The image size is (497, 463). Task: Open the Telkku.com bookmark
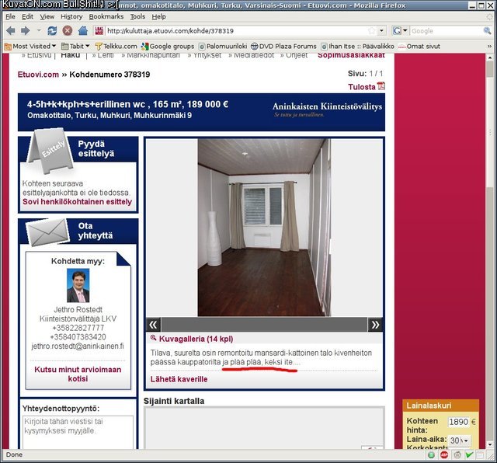(x=116, y=47)
